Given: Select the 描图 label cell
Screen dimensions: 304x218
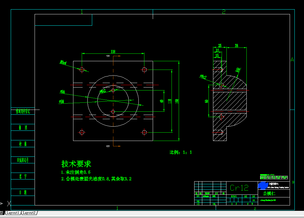Looking at the screenshot, I should (23, 128).
